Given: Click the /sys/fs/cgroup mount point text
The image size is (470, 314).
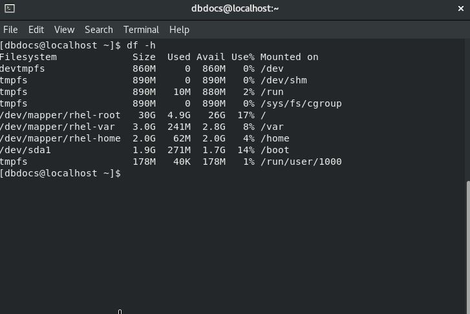Looking at the screenshot, I should click(x=301, y=103).
